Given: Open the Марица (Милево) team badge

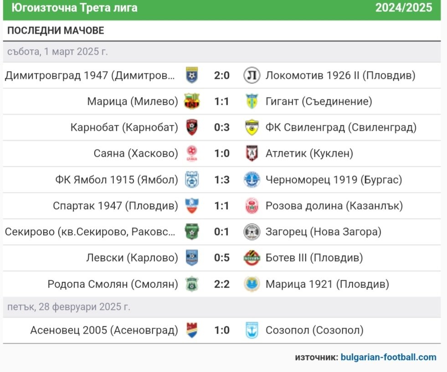Looking at the screenshot, I should coord(192,101).
